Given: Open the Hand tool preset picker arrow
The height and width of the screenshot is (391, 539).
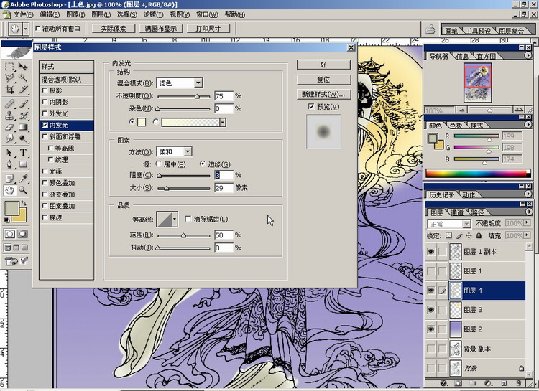Looking at the screenshot, I should [25, 29].
